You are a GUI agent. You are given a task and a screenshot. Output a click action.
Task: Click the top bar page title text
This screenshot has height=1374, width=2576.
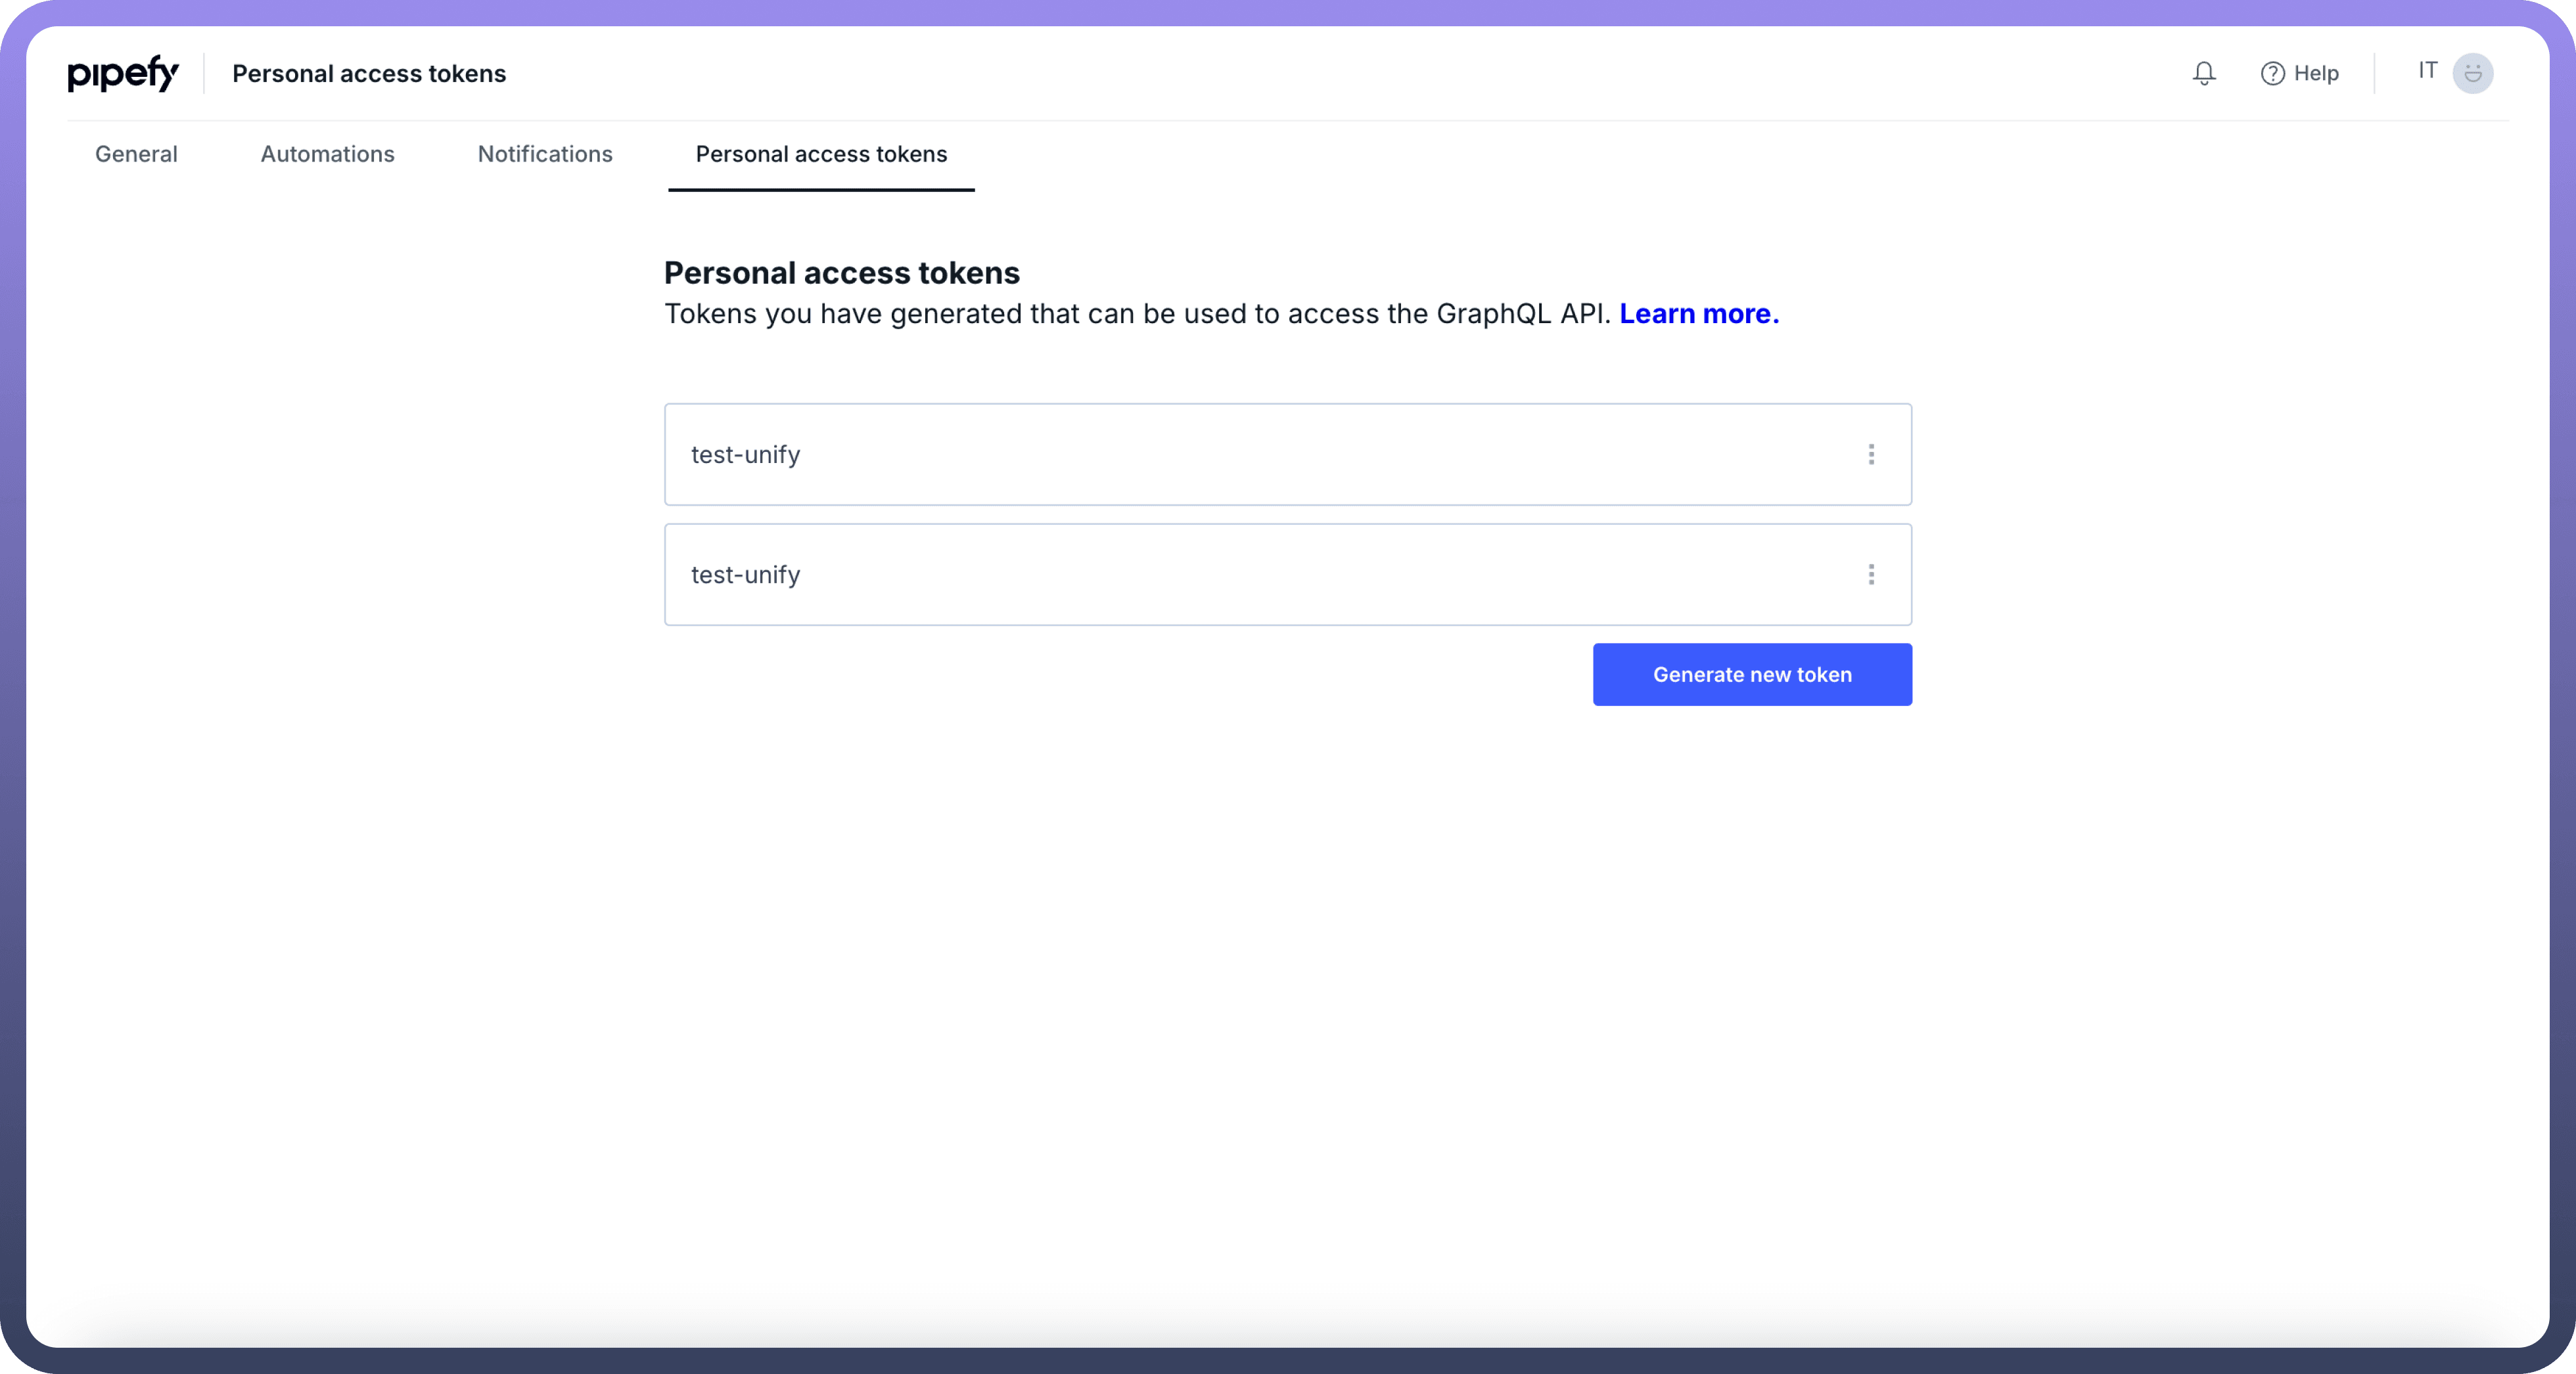point(369,74)
